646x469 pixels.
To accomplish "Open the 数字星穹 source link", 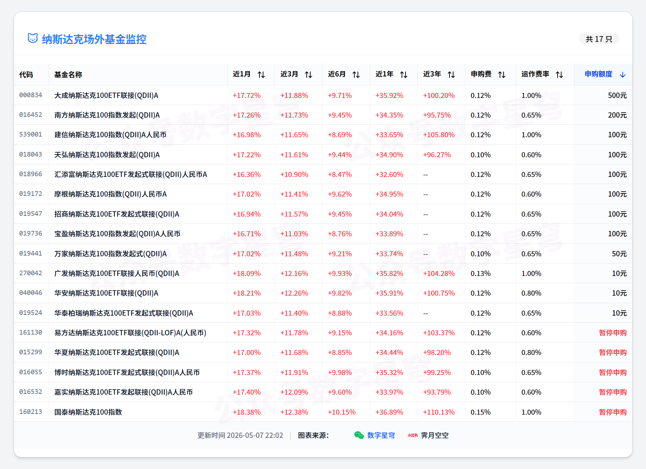I will (x=381, y=435).
